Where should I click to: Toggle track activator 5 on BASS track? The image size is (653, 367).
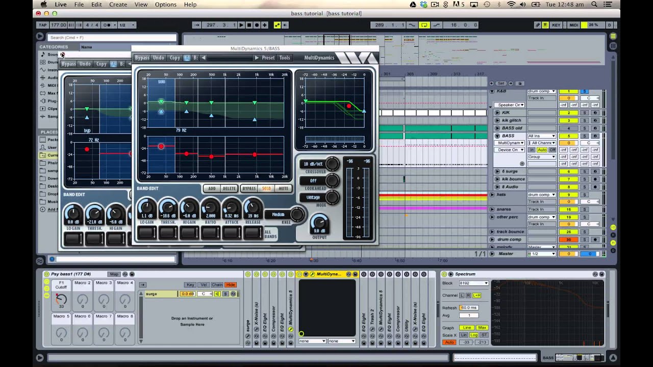click(568, 136)
